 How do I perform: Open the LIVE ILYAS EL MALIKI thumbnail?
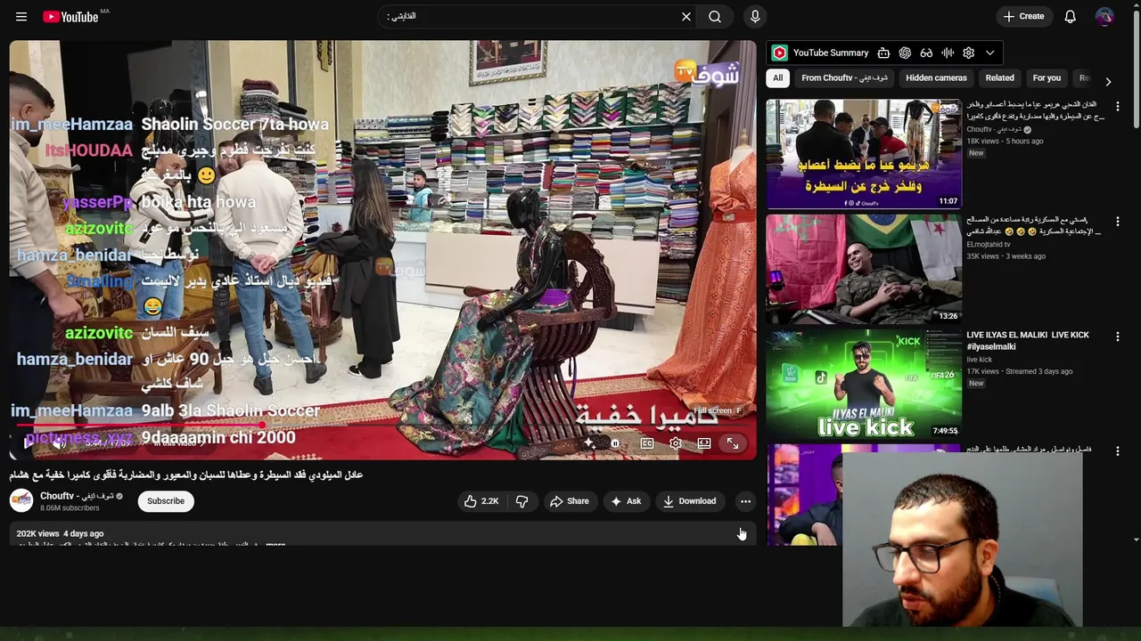(x=864, y=384)
